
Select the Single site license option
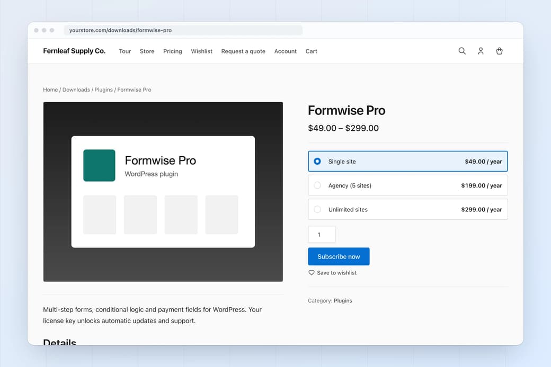tap(408, 161)
